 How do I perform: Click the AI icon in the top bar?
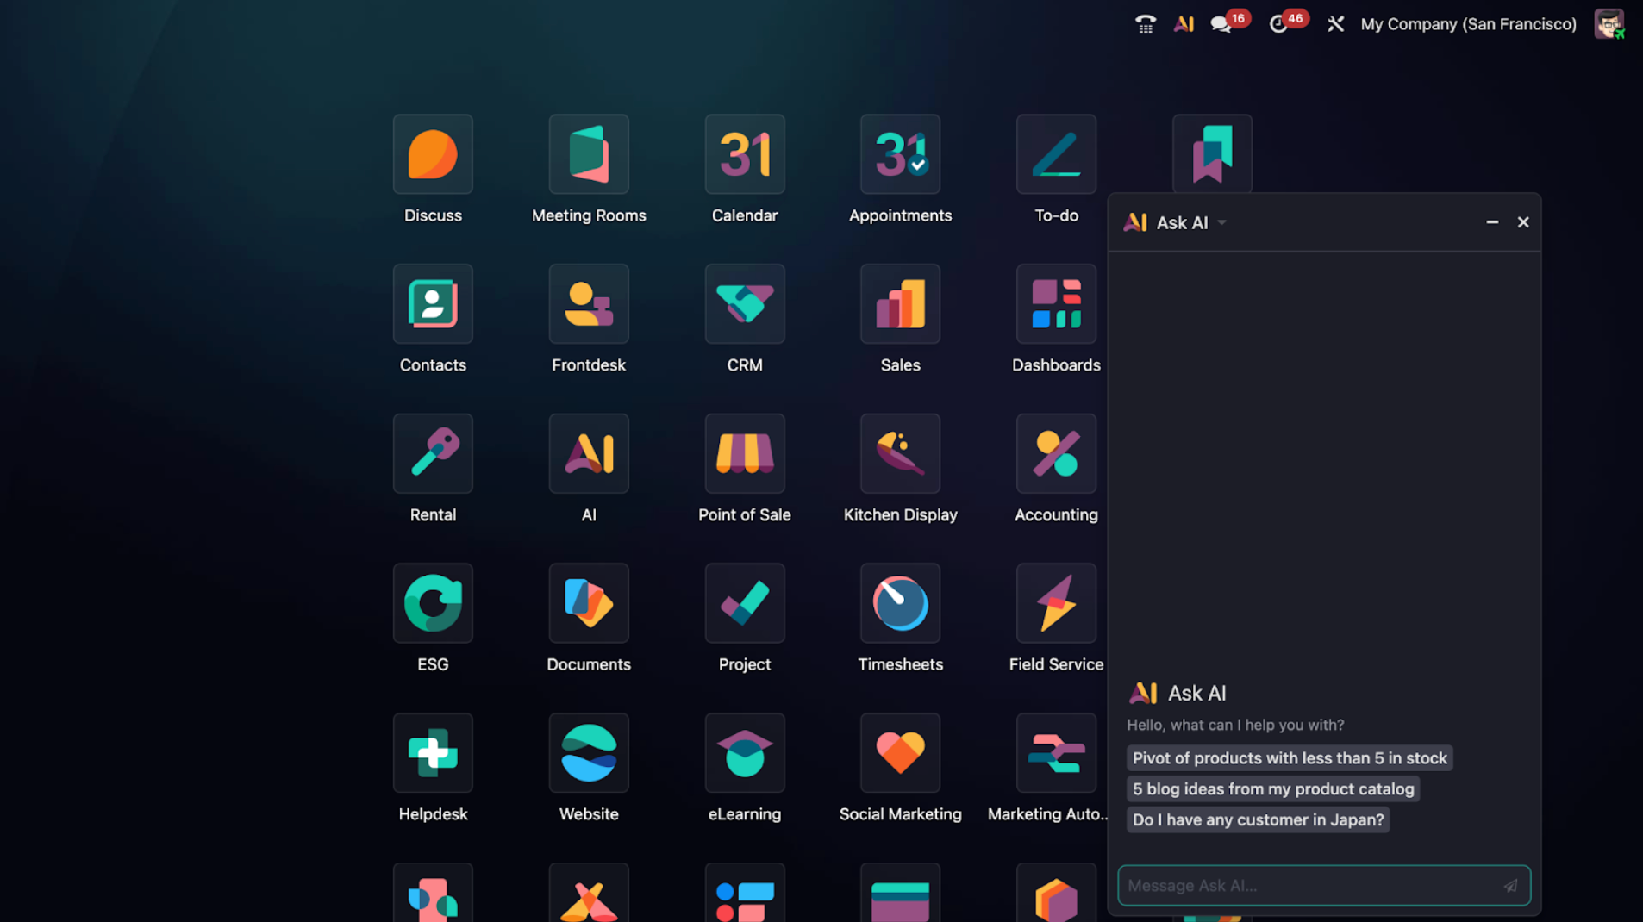pyautogui.click(x=1184, y=24)
